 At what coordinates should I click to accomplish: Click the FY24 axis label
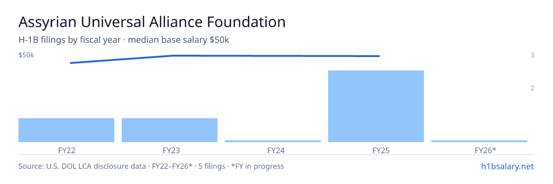point(273,150)
